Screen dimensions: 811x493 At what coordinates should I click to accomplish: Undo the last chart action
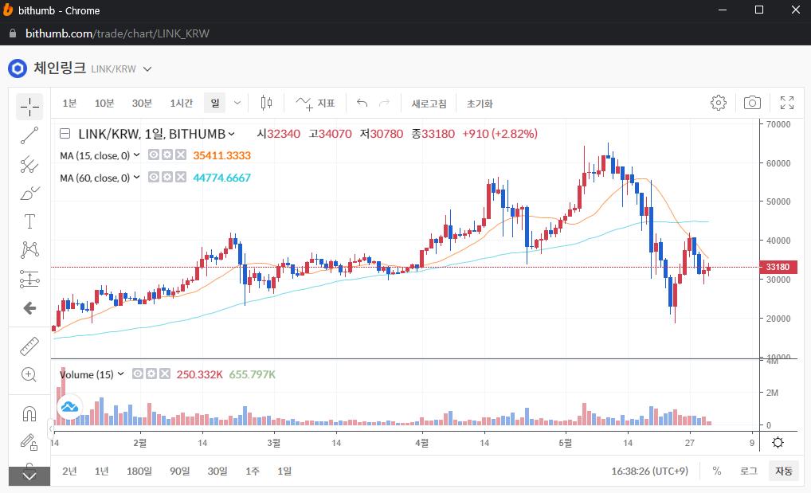362,103
